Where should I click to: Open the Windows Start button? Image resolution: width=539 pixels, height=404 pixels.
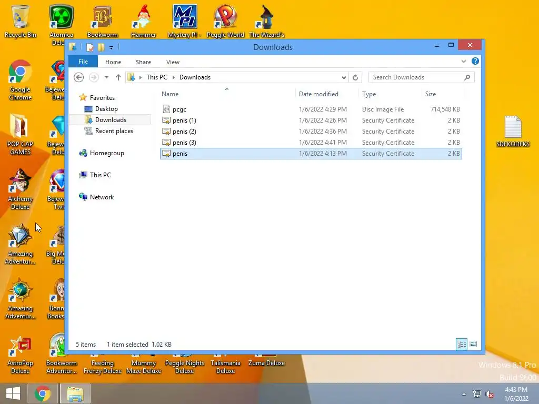(x=13, y=393)
